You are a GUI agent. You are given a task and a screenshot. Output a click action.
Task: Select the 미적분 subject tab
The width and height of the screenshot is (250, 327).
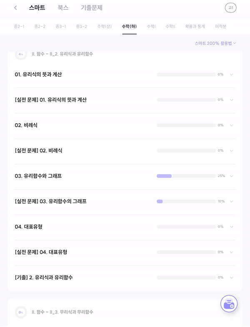[221, 26]
